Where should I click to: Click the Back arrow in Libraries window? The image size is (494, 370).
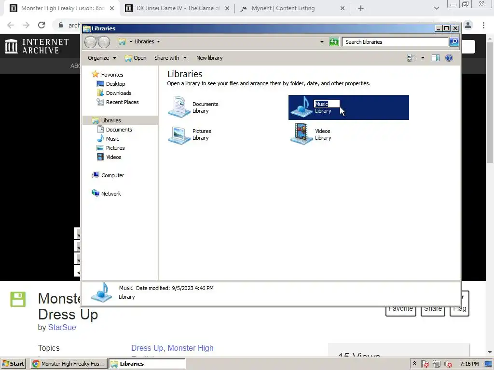point(90,42)
